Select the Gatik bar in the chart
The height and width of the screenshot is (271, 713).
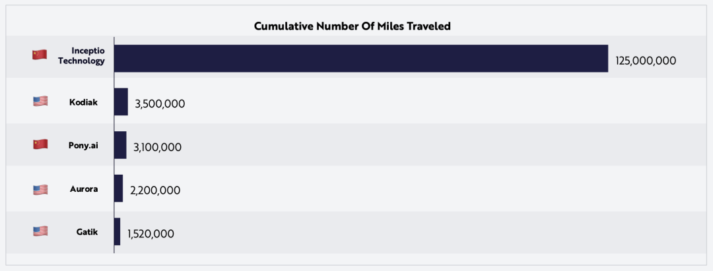click(x=117, y=231)
